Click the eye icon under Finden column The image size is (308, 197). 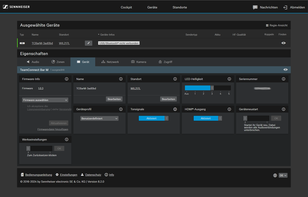[283, 43]
